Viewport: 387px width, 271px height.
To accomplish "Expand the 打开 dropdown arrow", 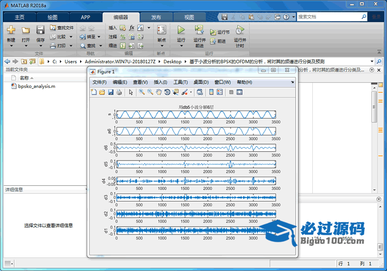I will (x=25, y=46).
